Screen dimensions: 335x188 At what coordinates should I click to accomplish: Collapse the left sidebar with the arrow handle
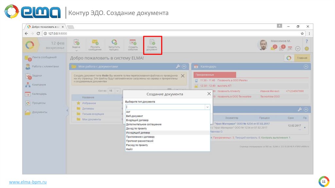67,110
